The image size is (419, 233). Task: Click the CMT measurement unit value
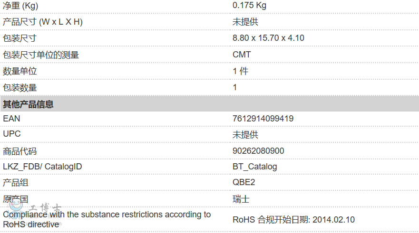(242, 55)
